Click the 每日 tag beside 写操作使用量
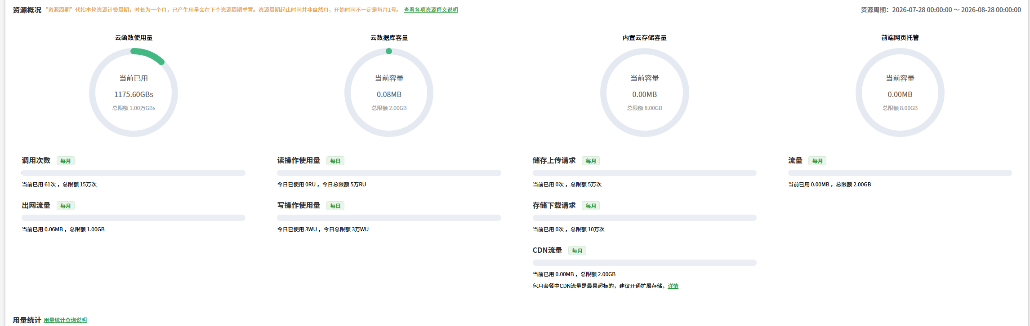 click(x=335, y=206)
